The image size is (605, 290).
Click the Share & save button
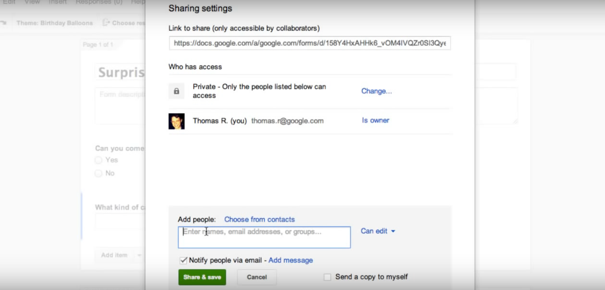(x=202, y=277)
